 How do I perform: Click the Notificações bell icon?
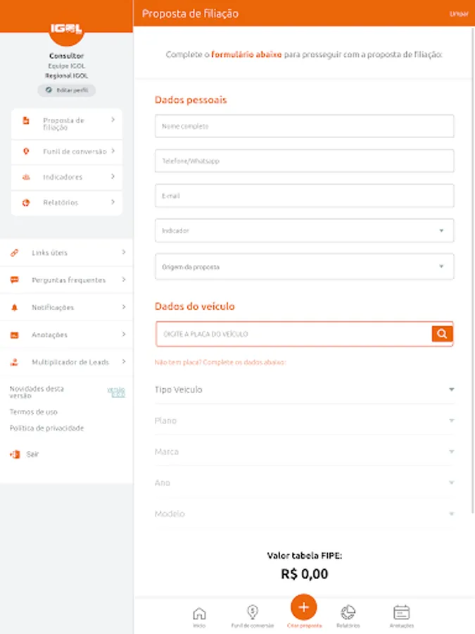point(14,308)
